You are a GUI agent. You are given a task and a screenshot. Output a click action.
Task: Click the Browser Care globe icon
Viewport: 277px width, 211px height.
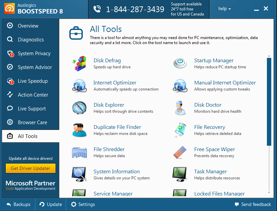pyautogui.click(x=10, y=122)
